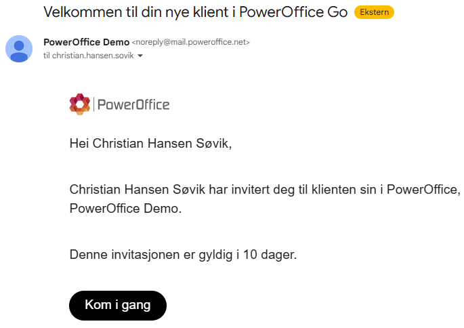The width and height of the screenshot is (464, 328).
Task: Click the yellow Ekstern label badge
Action: pos(374,12)
